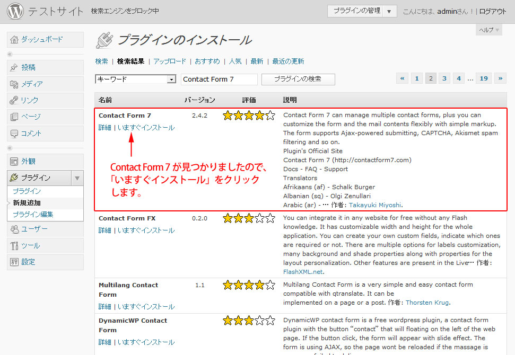Select current results page 2
The image size is (515, 355).
point(431,78)
